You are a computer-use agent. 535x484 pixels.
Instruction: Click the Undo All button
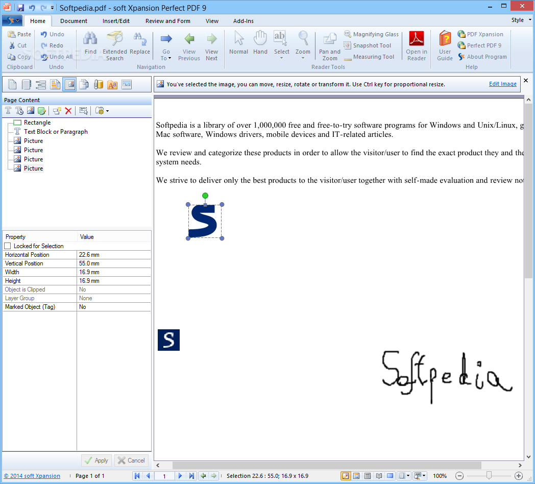(x=57, y=57)
